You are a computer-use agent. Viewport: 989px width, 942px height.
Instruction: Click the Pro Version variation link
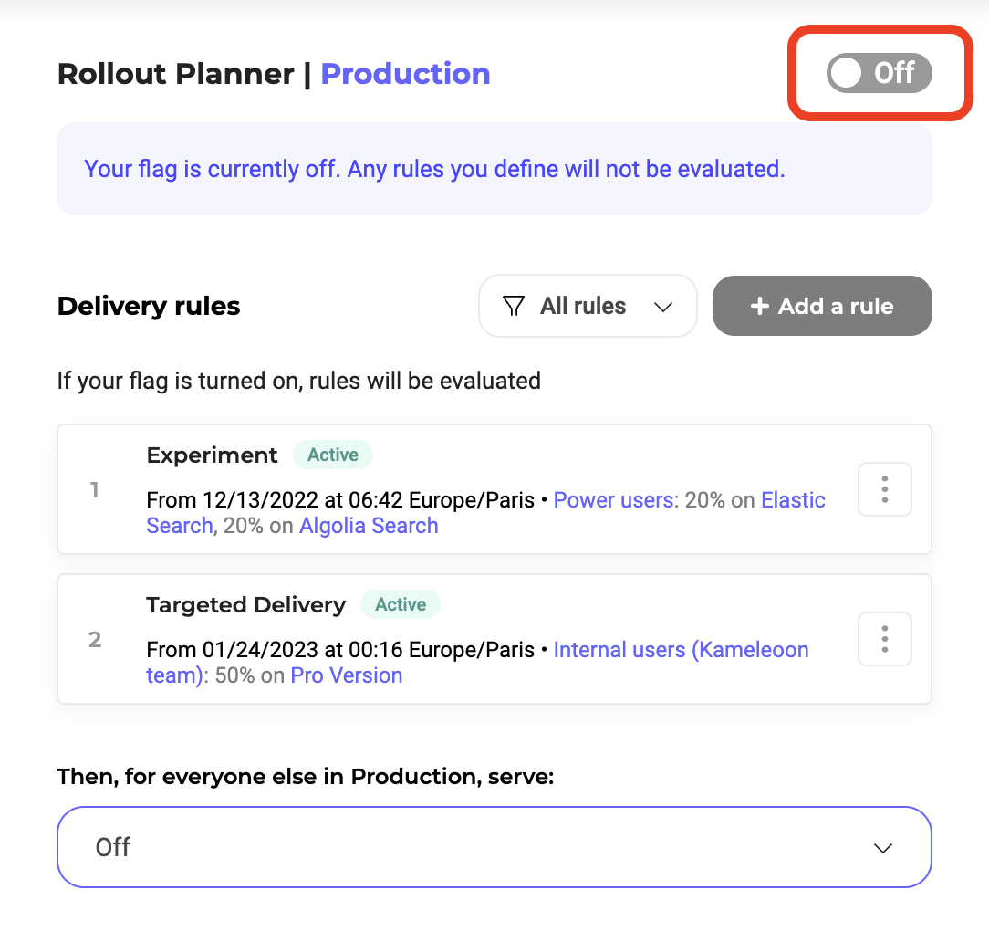tap(347, 675)
